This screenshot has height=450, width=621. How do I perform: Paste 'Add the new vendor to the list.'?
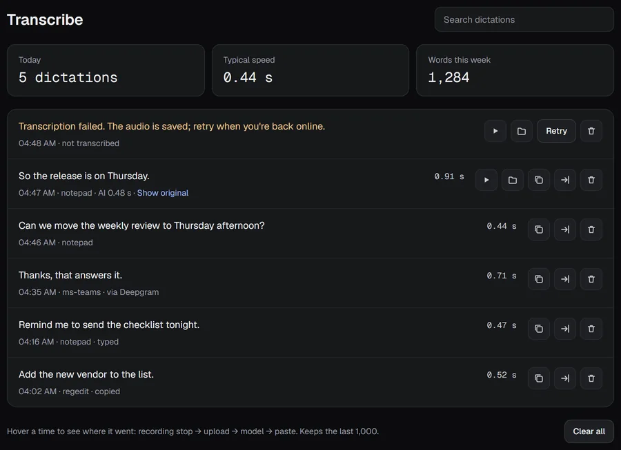pyautogui.click(x=565, y=378)
